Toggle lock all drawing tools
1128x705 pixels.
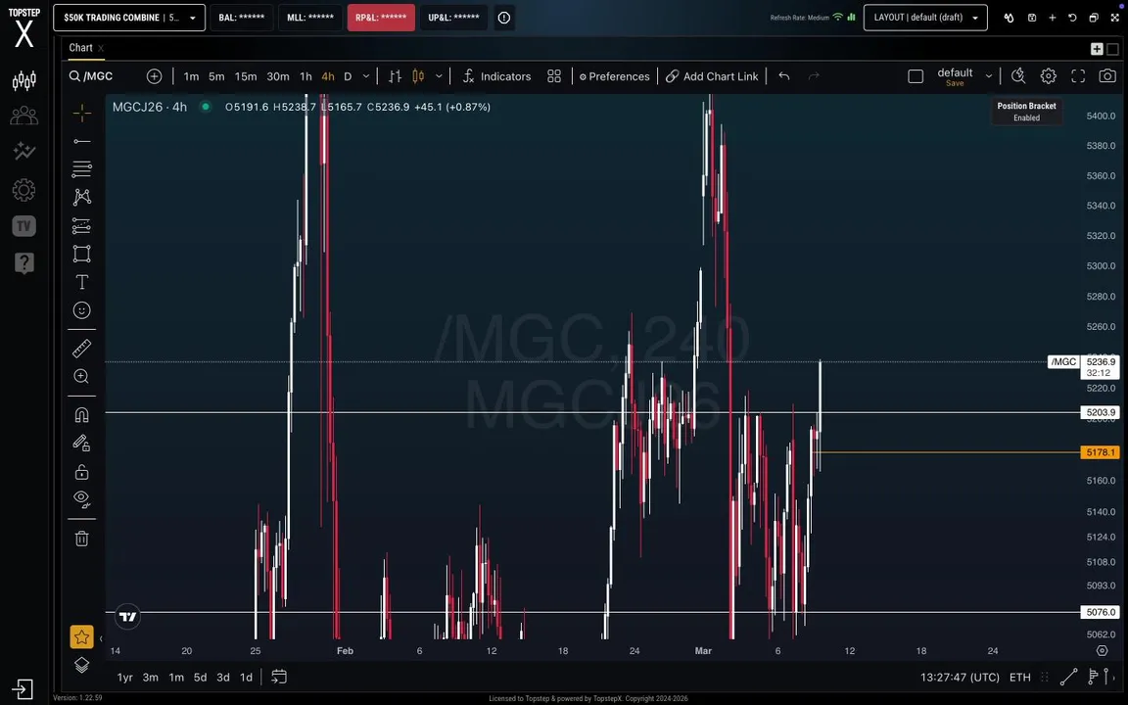[82, 472]
